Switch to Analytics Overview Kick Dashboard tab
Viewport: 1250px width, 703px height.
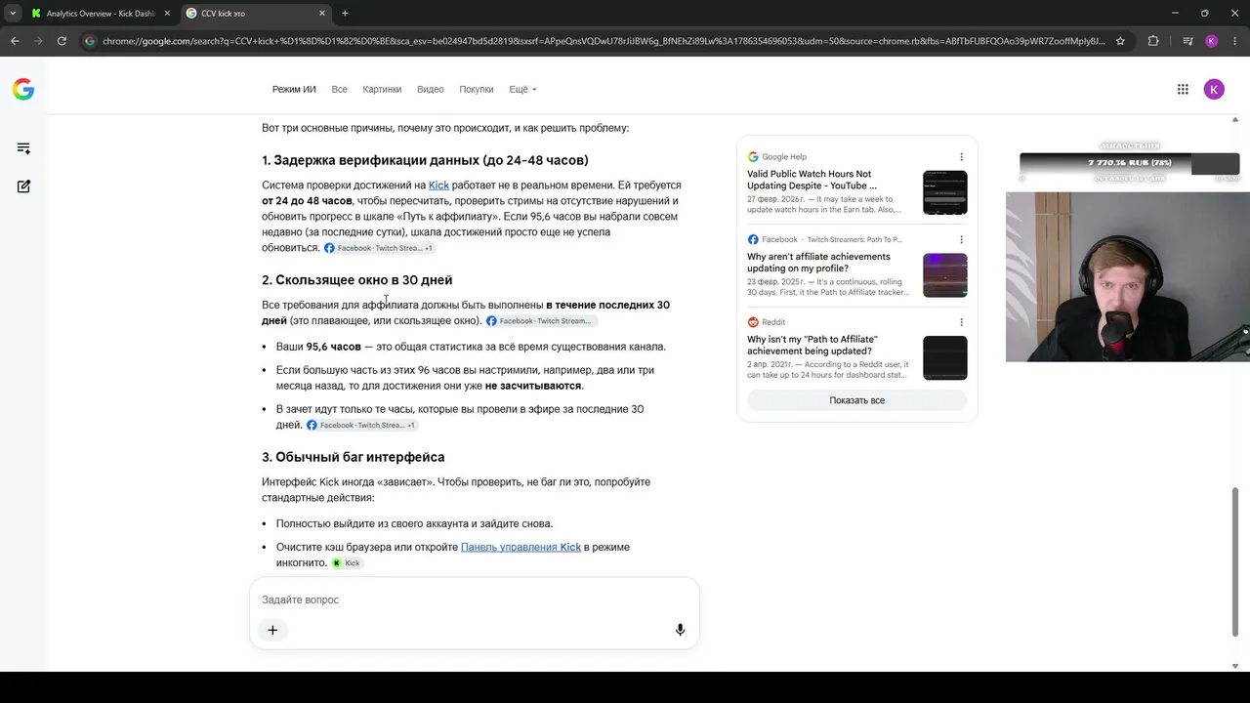click(x=102, y=14)
